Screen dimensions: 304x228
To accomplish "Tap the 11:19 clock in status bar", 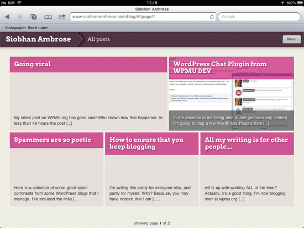I will (152, 3).
